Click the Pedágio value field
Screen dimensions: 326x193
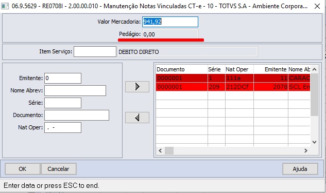point(170,34)
